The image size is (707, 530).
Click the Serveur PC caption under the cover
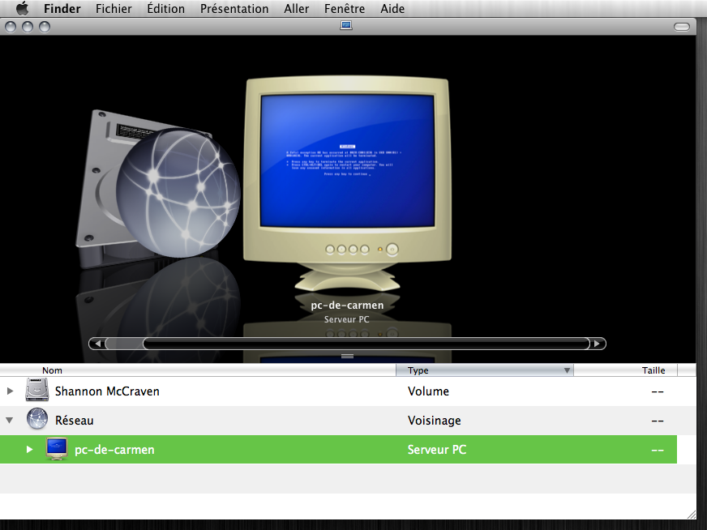(x=347, y=319)
